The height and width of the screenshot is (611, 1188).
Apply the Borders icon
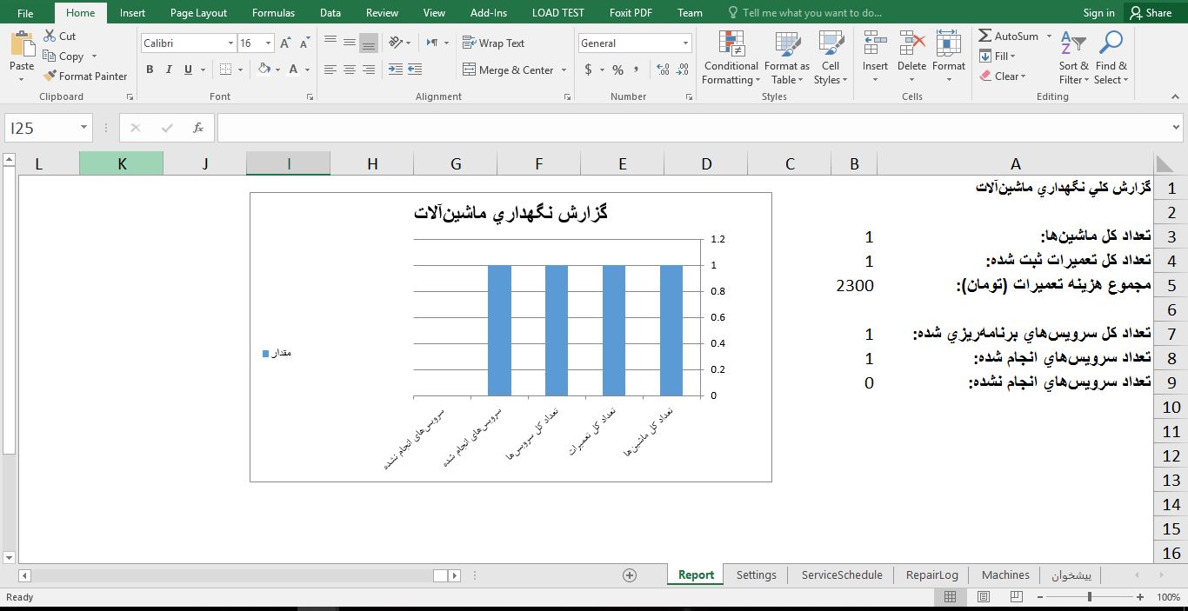226,70
